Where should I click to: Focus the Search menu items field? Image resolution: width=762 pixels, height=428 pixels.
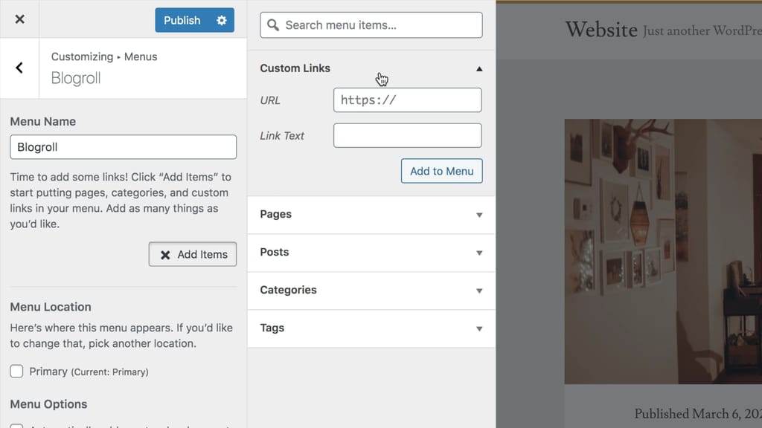point(371,25)
